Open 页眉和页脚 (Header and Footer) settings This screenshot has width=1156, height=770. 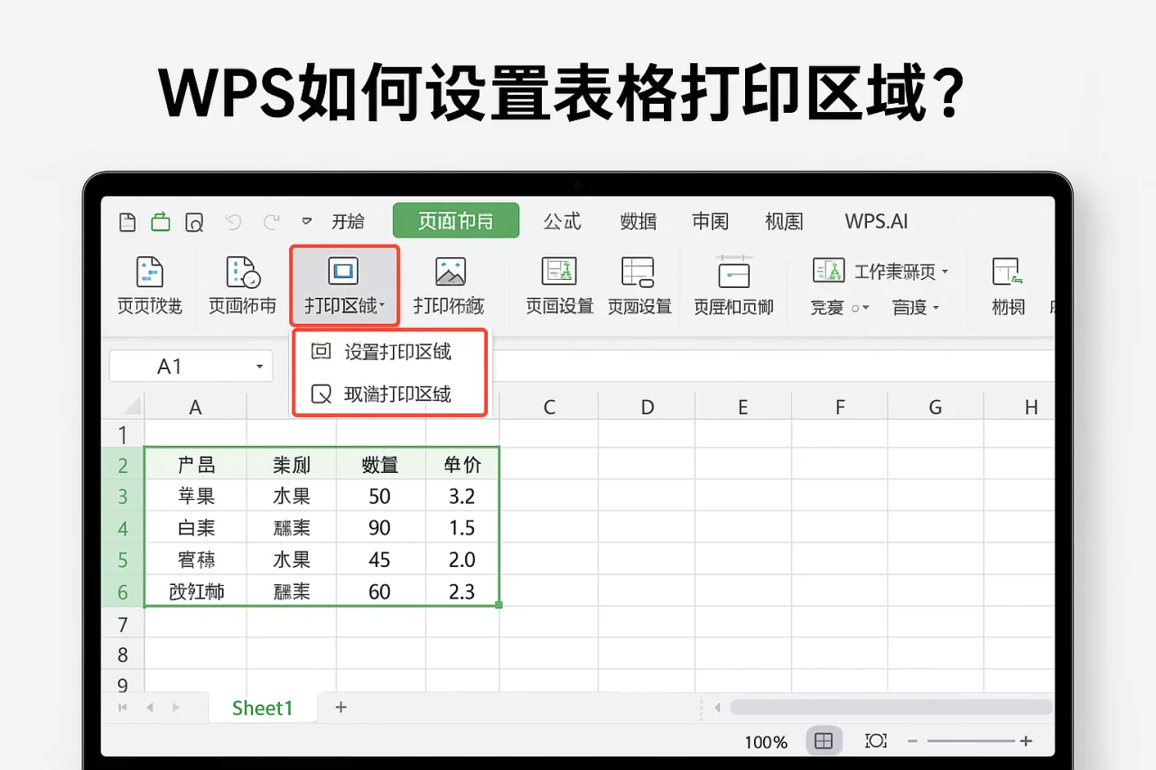(x=732, y=284)
